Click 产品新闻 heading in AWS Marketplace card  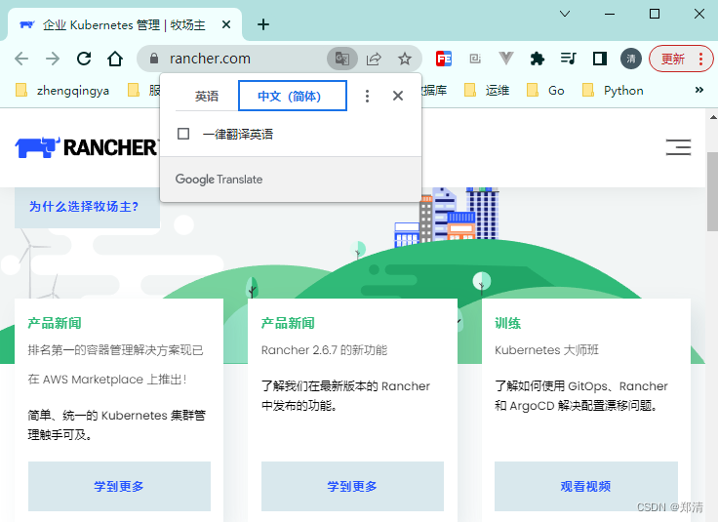(x=55, y=323)
